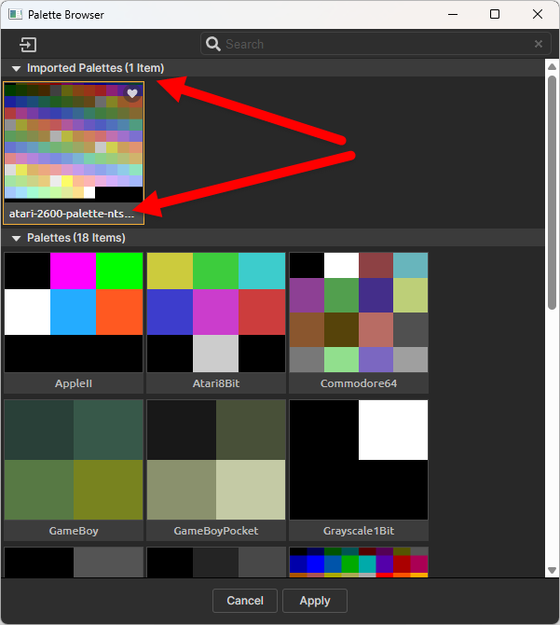This screenshot has height=625, width=560.
Task: Type in the Search field
Action: coord(373,44)
